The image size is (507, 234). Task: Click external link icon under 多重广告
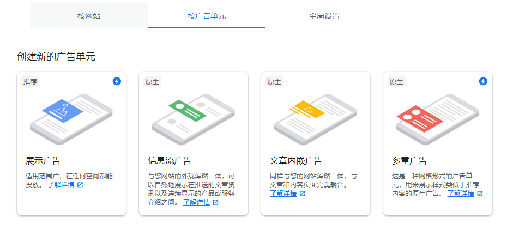click(480, 194)
